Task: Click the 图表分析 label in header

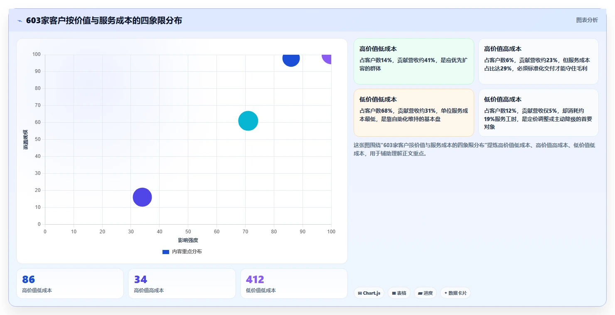Action: (x=587, y=20)
